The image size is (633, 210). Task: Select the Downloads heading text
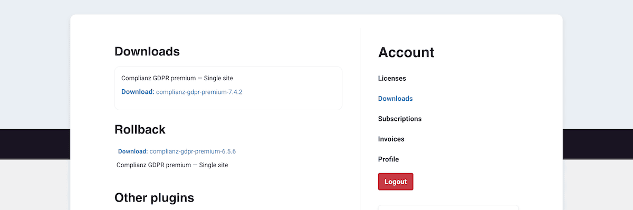(147, 52)
